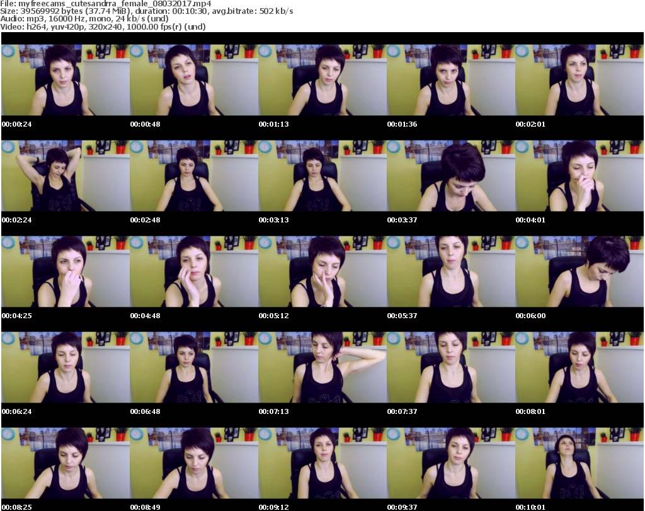The width and height of the screenshot is (645, 511).
Task: Select the thumbnail frame at 00:00:24
Action: 66,80
